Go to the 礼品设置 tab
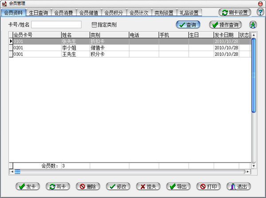266x198 pixels. (x=189, y=13)
